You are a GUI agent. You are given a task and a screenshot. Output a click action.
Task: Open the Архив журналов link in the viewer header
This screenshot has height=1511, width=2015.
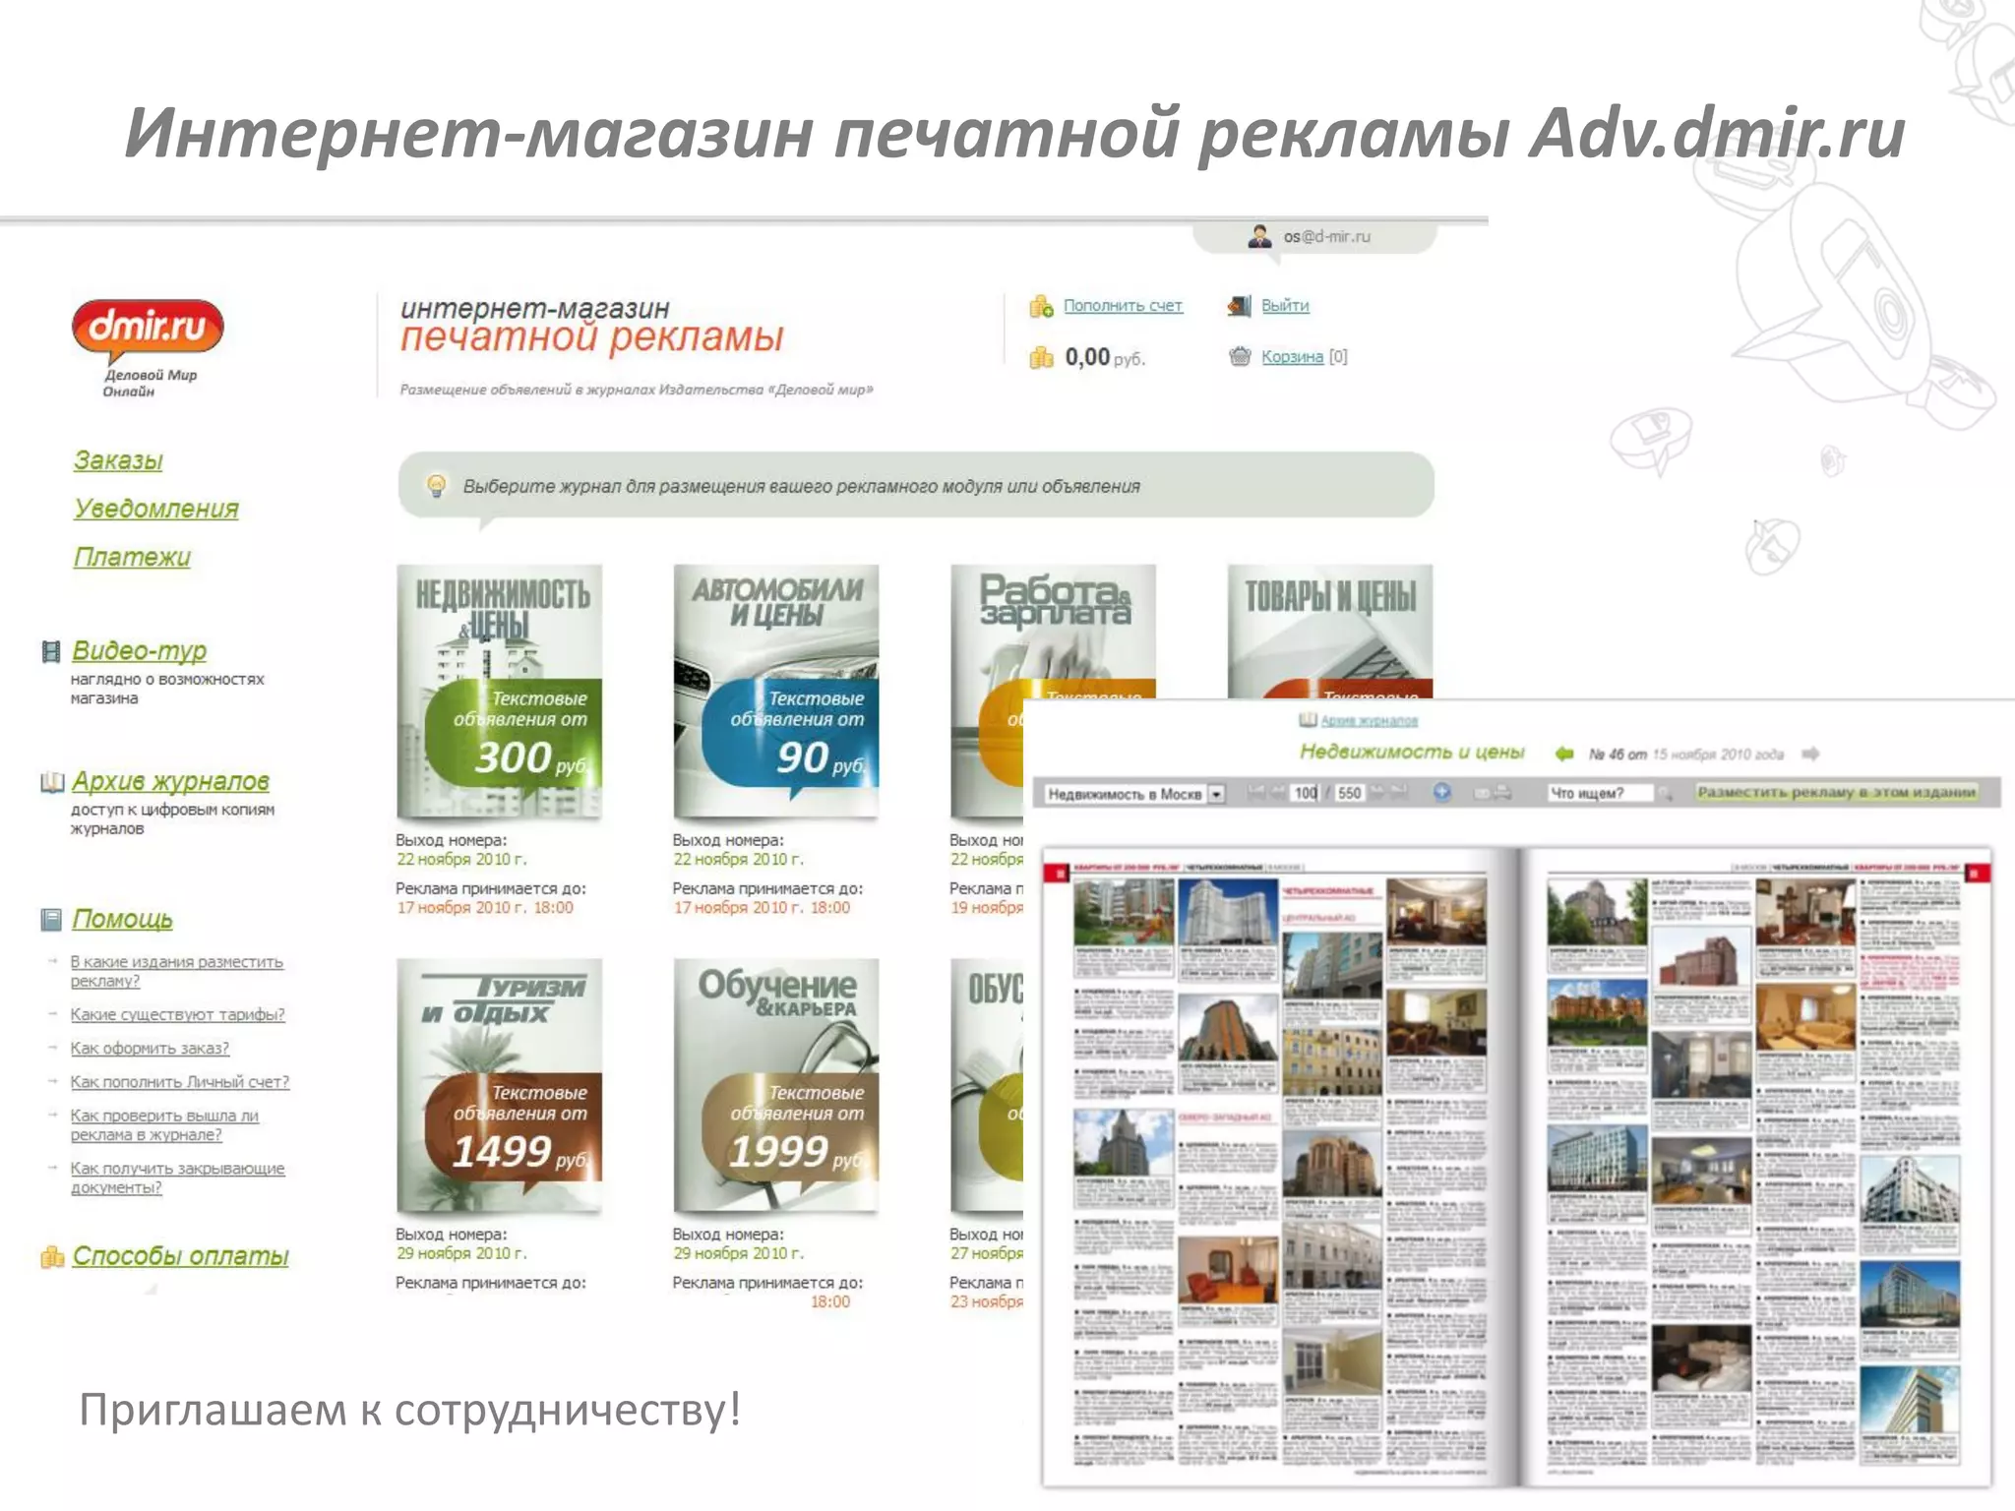(1369, 721)
